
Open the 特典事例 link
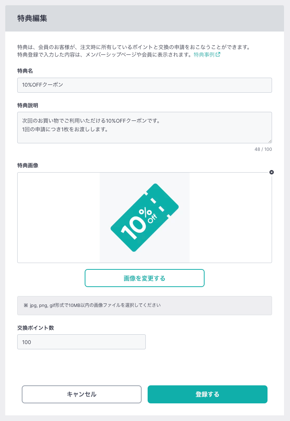pos(204,54)
